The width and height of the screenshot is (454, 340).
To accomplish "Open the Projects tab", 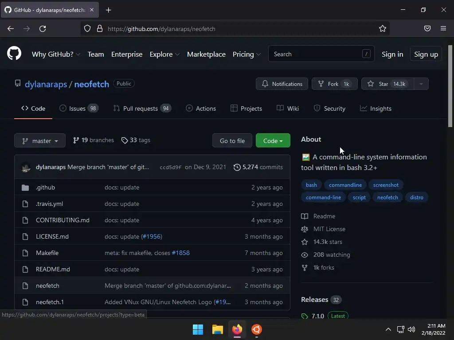I will (x=246, y=108).
